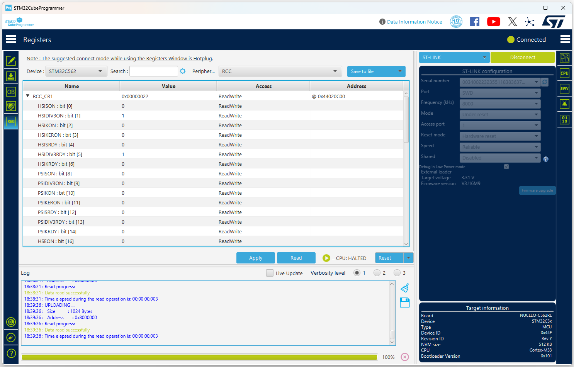This screenshot has height=367, width=574.
Task: Open the Option Bytes (OB) tab
Action: tap(11, 92)
